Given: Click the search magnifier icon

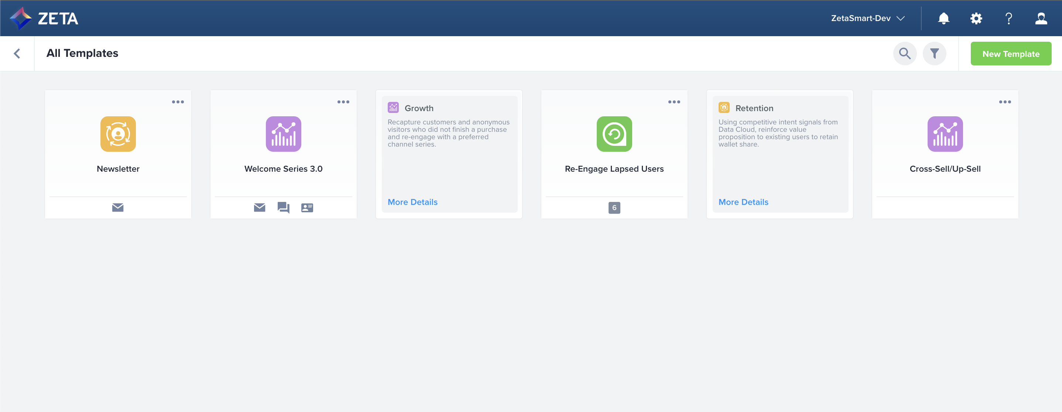Looking at the screenshot, I should point(905,54).
